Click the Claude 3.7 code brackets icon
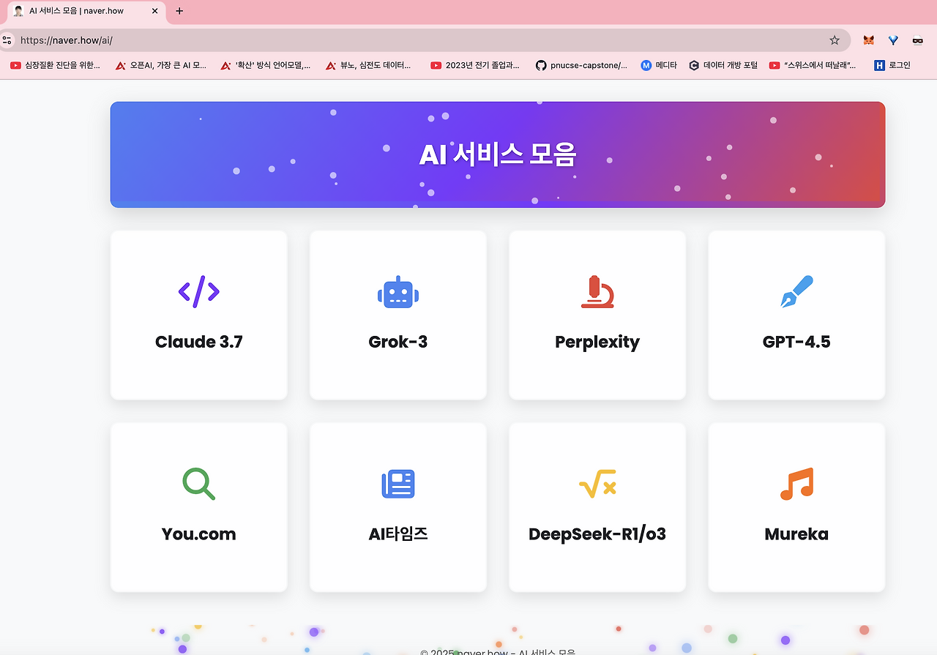Viewport: 937px width, 655px height. (x=199, y=292)
